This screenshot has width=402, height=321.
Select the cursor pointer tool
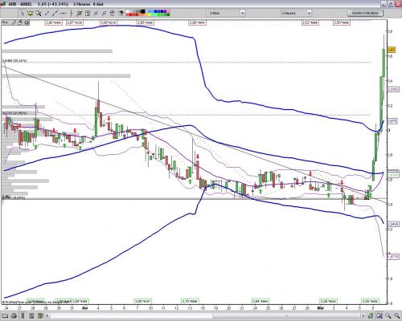[22, 13]
